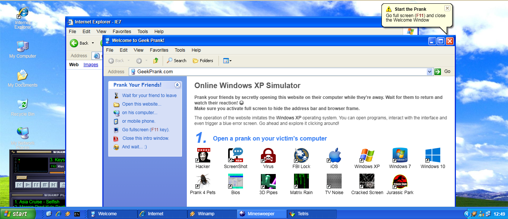Open Tools menu in Welcome window
The height and width of the screenshot is (219, 508).
click(180, 50)
